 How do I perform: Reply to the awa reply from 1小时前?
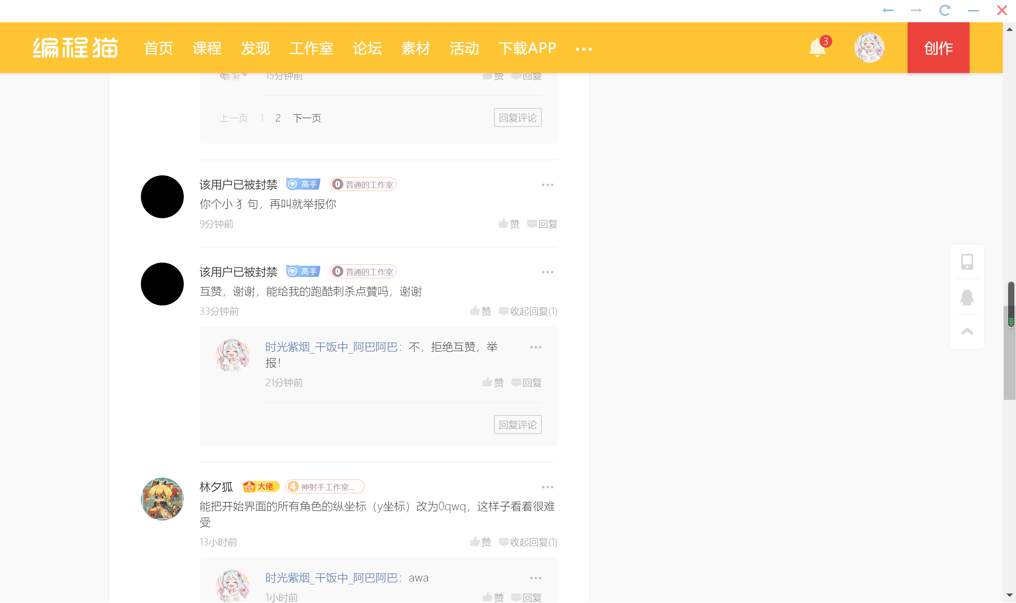[526, 597]
